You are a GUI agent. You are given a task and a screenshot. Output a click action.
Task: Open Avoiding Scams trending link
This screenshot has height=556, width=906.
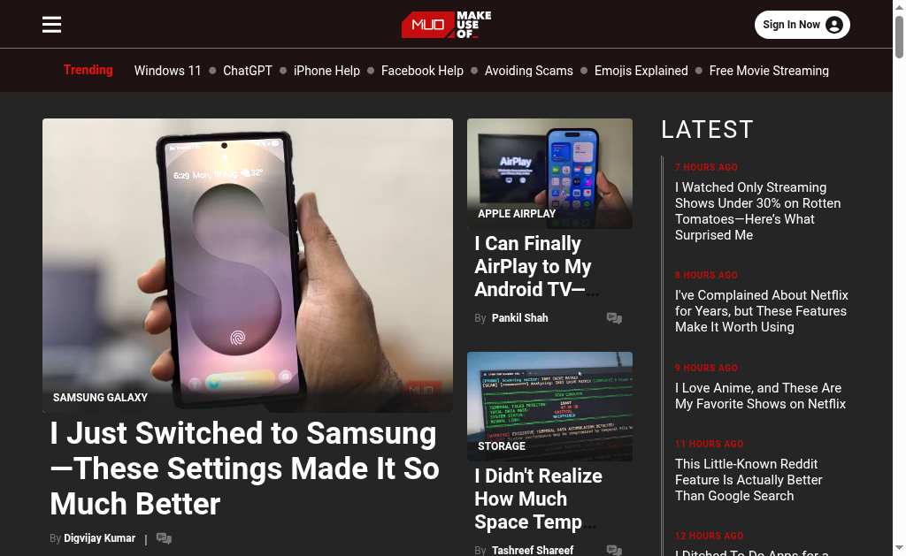click(x=529, y=71)
